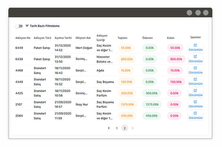
Task: Open Görüntüle icon for adisyon 4449
Action: coord(195,79)
